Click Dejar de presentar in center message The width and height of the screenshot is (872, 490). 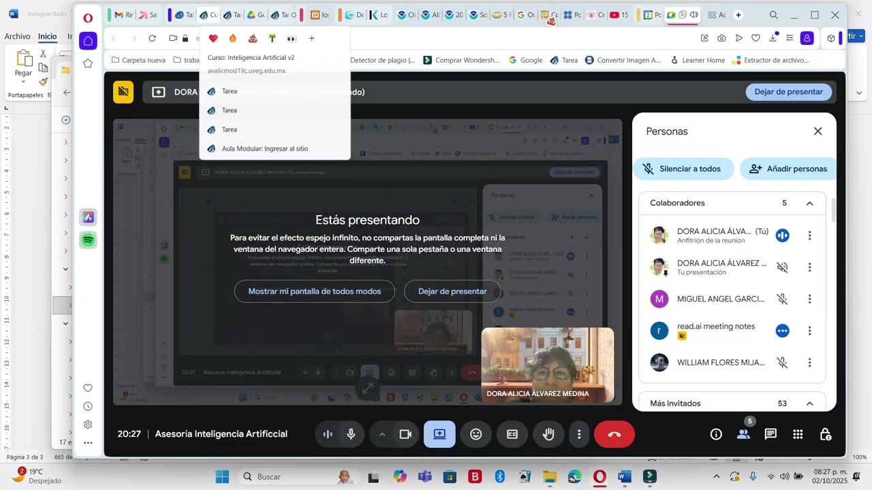click(x=452, y=291)
